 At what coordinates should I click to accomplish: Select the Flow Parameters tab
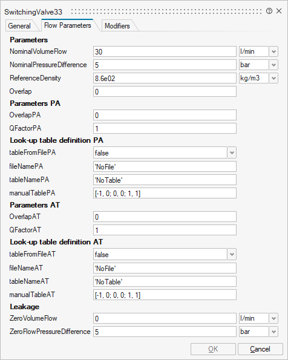click(68, 25)
